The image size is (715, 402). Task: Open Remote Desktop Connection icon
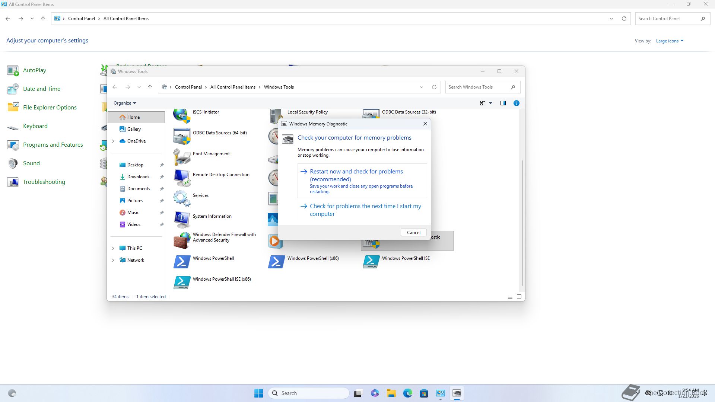[x=182, y=177]
